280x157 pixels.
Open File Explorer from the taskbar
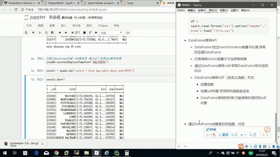87,153
